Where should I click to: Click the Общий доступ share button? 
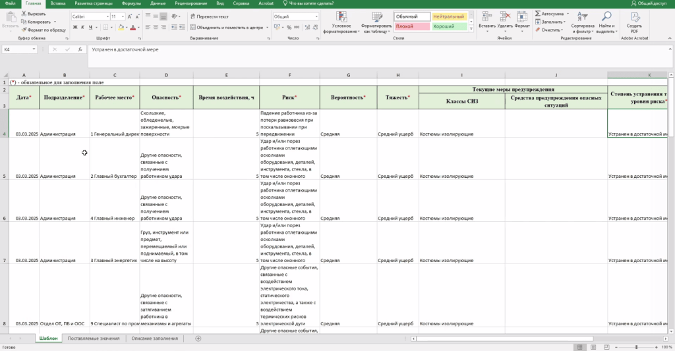pyautogui.click(x=649, y=3)
